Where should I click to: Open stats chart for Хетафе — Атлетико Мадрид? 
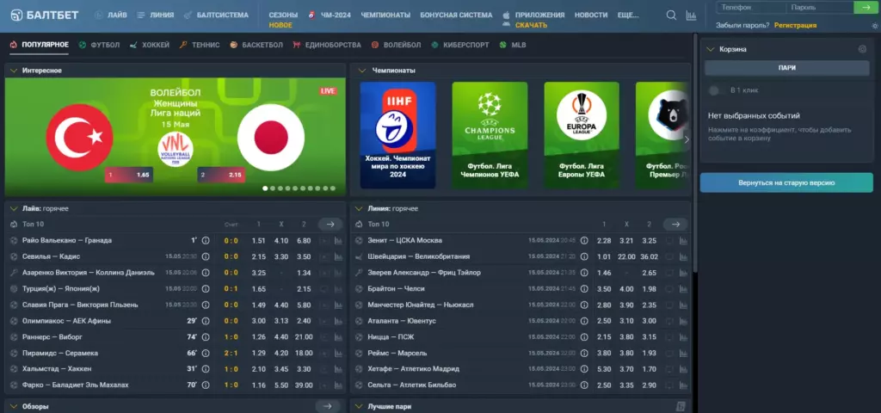[683, 369]
